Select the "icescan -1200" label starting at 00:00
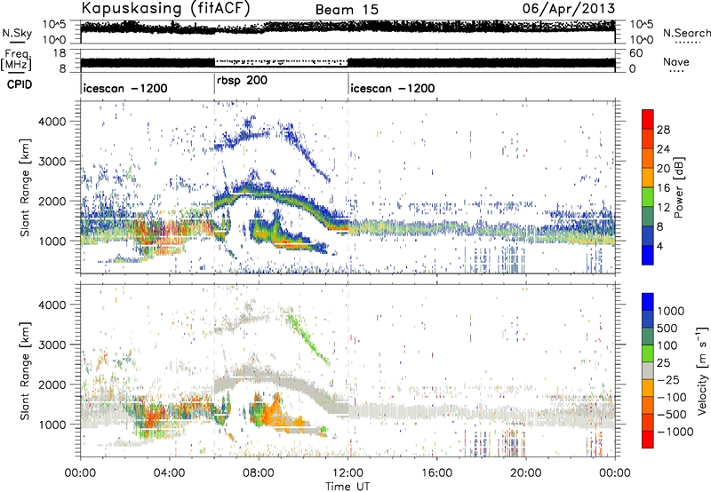The image size is (711, 492). (x=125, y=88)
